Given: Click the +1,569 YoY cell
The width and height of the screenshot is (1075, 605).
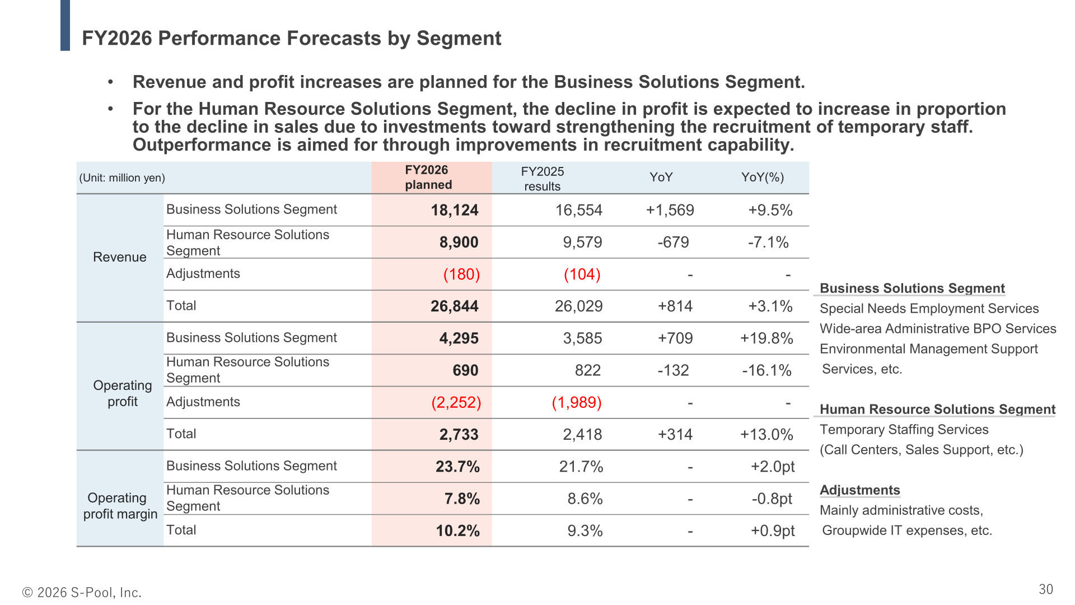Looking at the screenshot, I should (670, 210).
